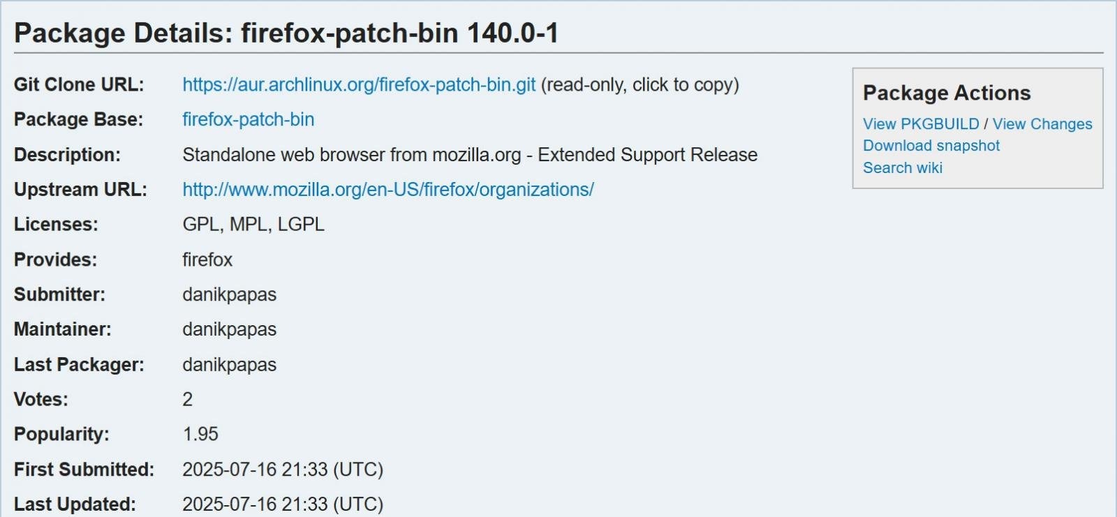Open the mozilla.org Upstream URL link
Screen dimensions: 1117x517
coord(387,190)
